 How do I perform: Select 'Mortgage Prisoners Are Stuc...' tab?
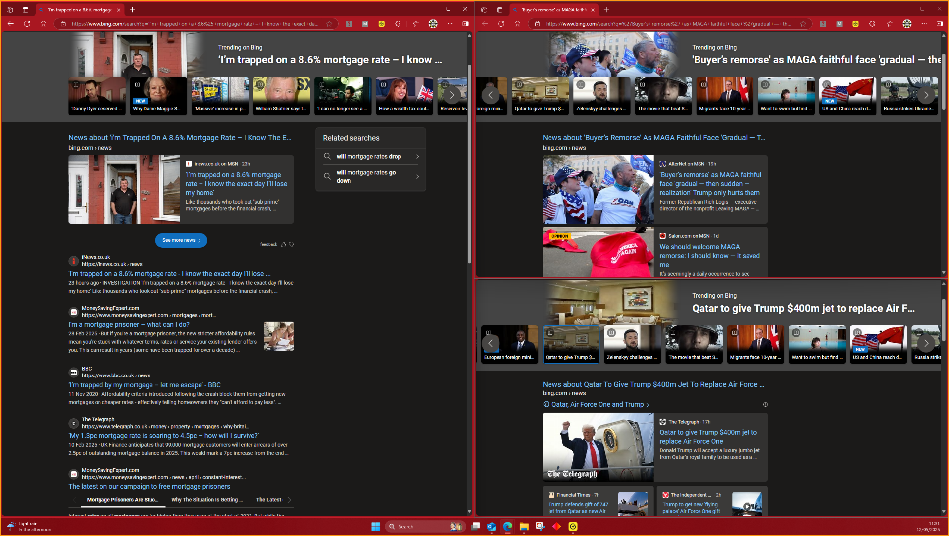tap(123, 500)
